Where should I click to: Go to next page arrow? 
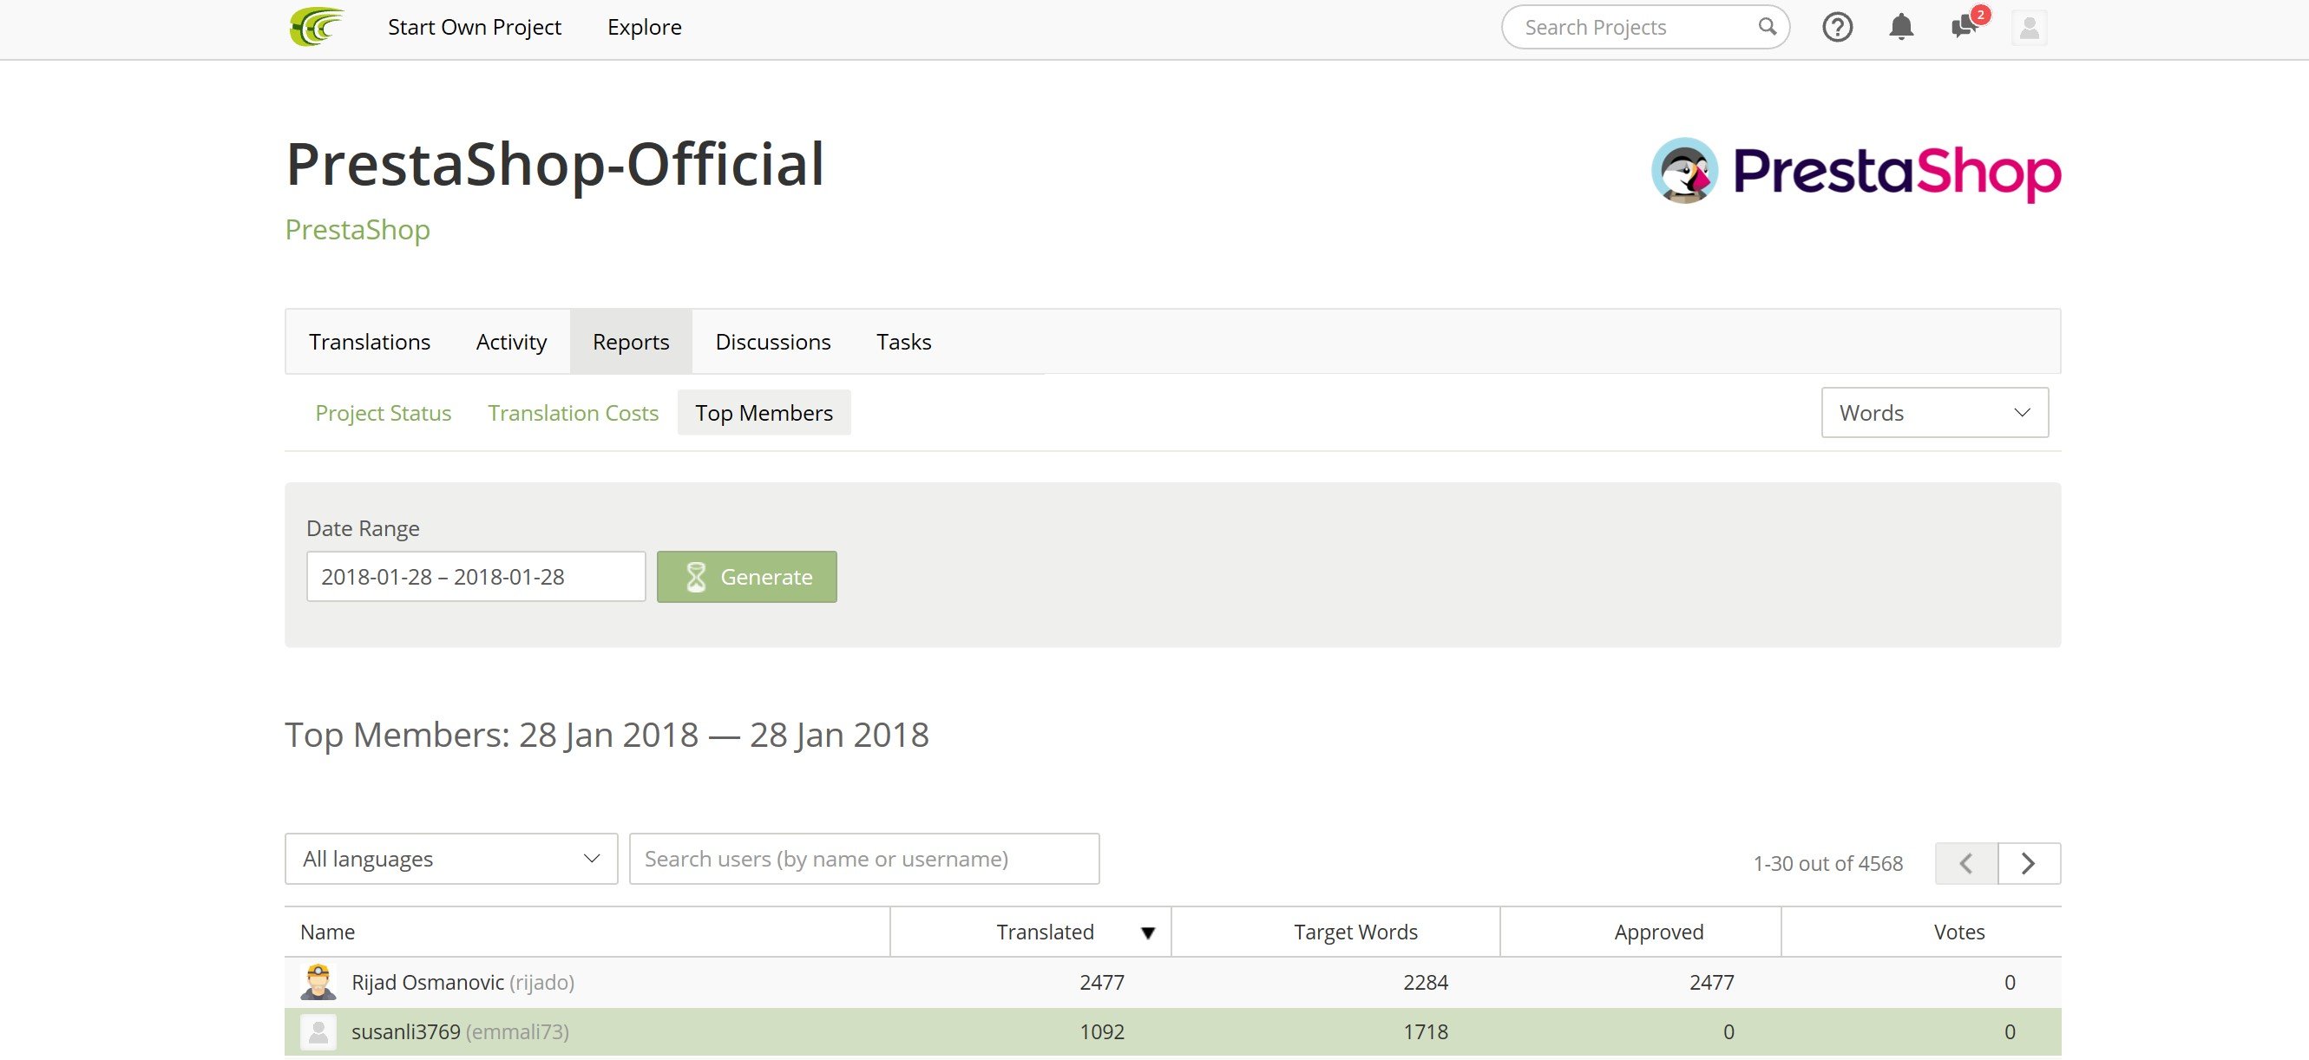tap(2029, 863)
